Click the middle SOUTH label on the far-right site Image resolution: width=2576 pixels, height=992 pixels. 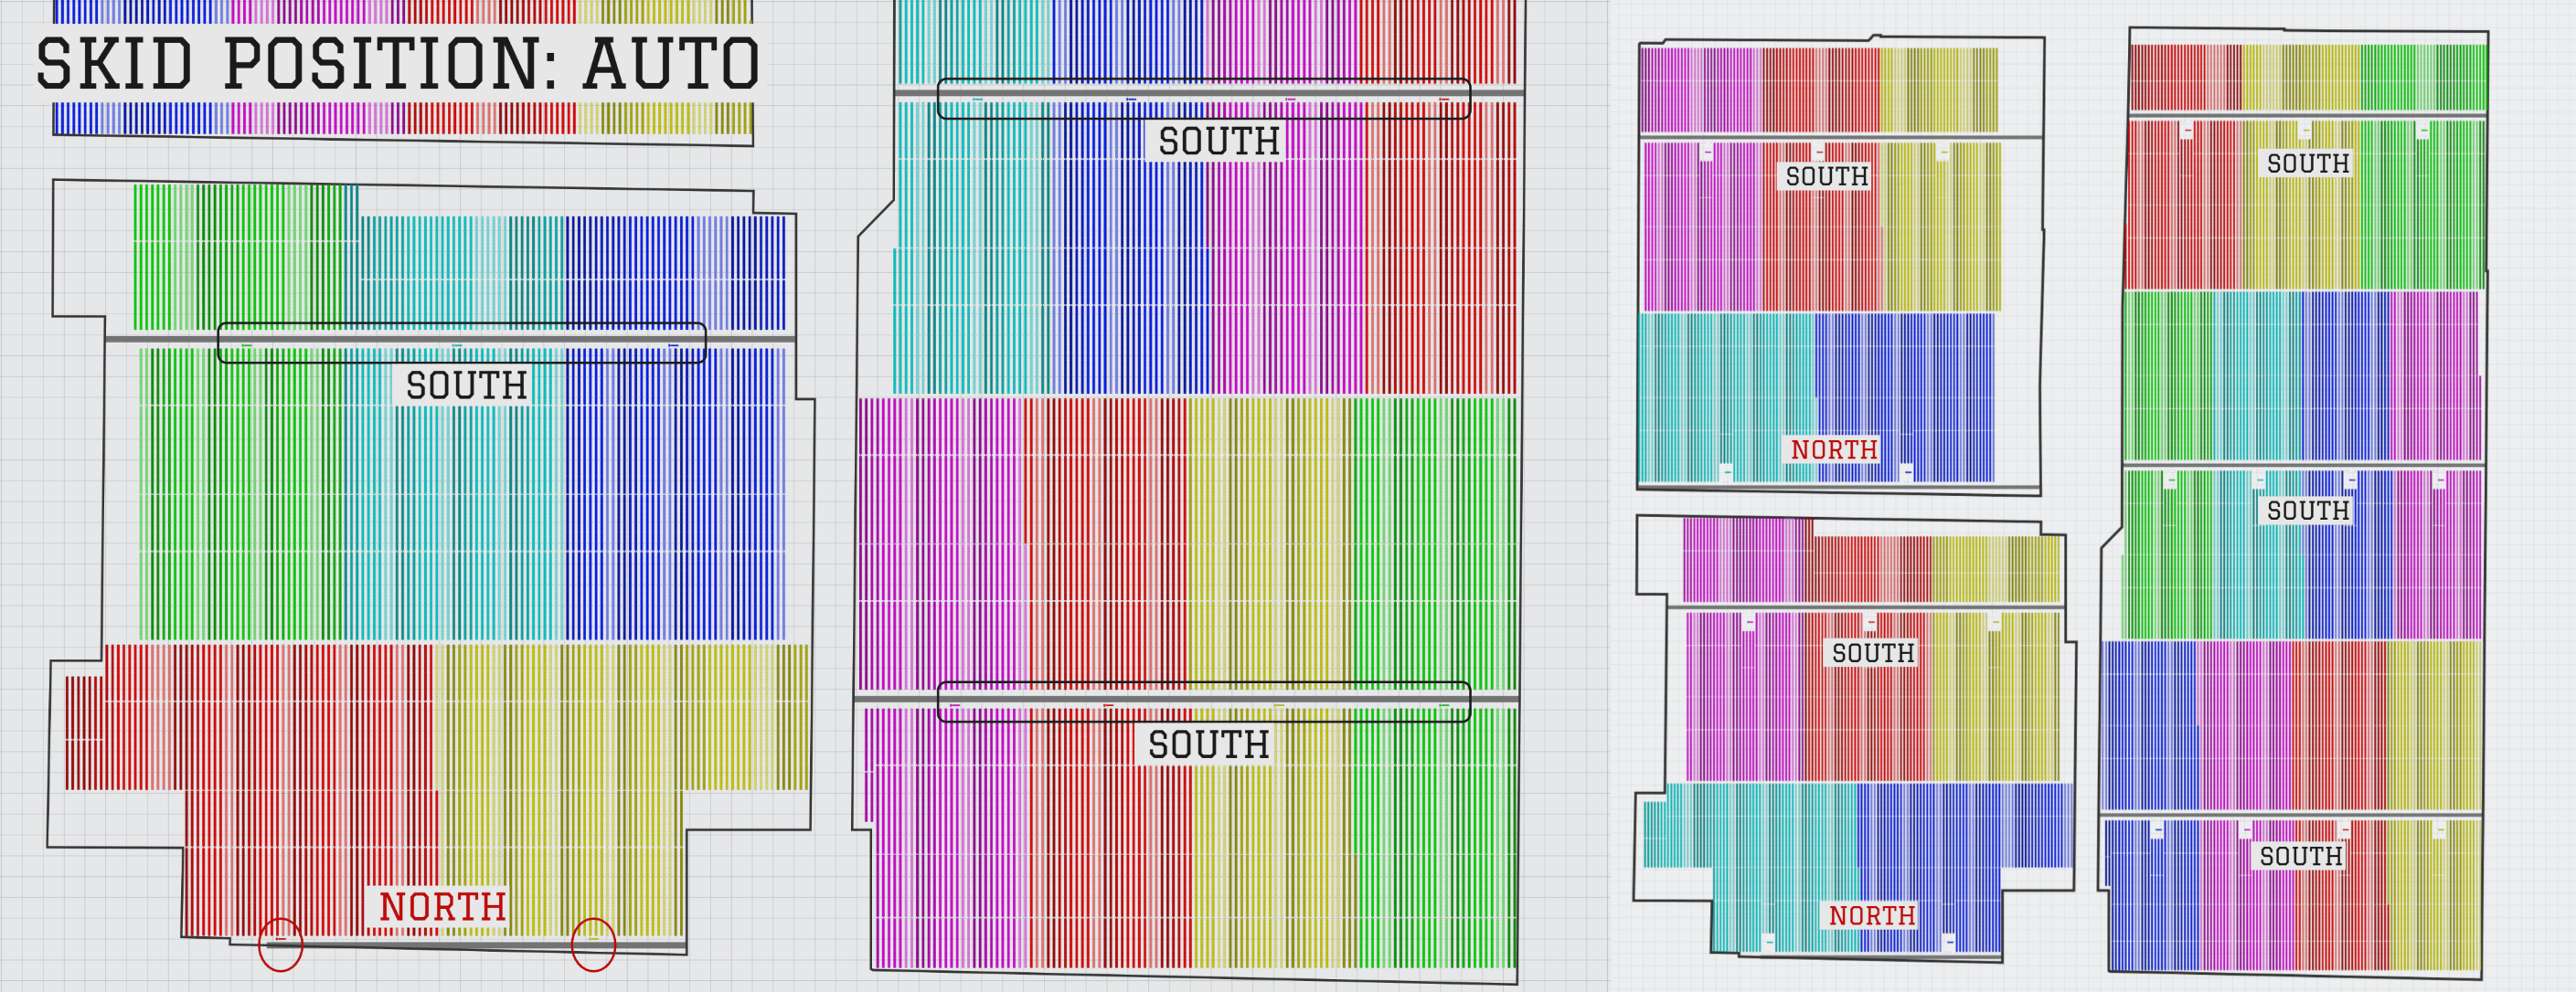pyautogui.click(x=2307, y=511)
